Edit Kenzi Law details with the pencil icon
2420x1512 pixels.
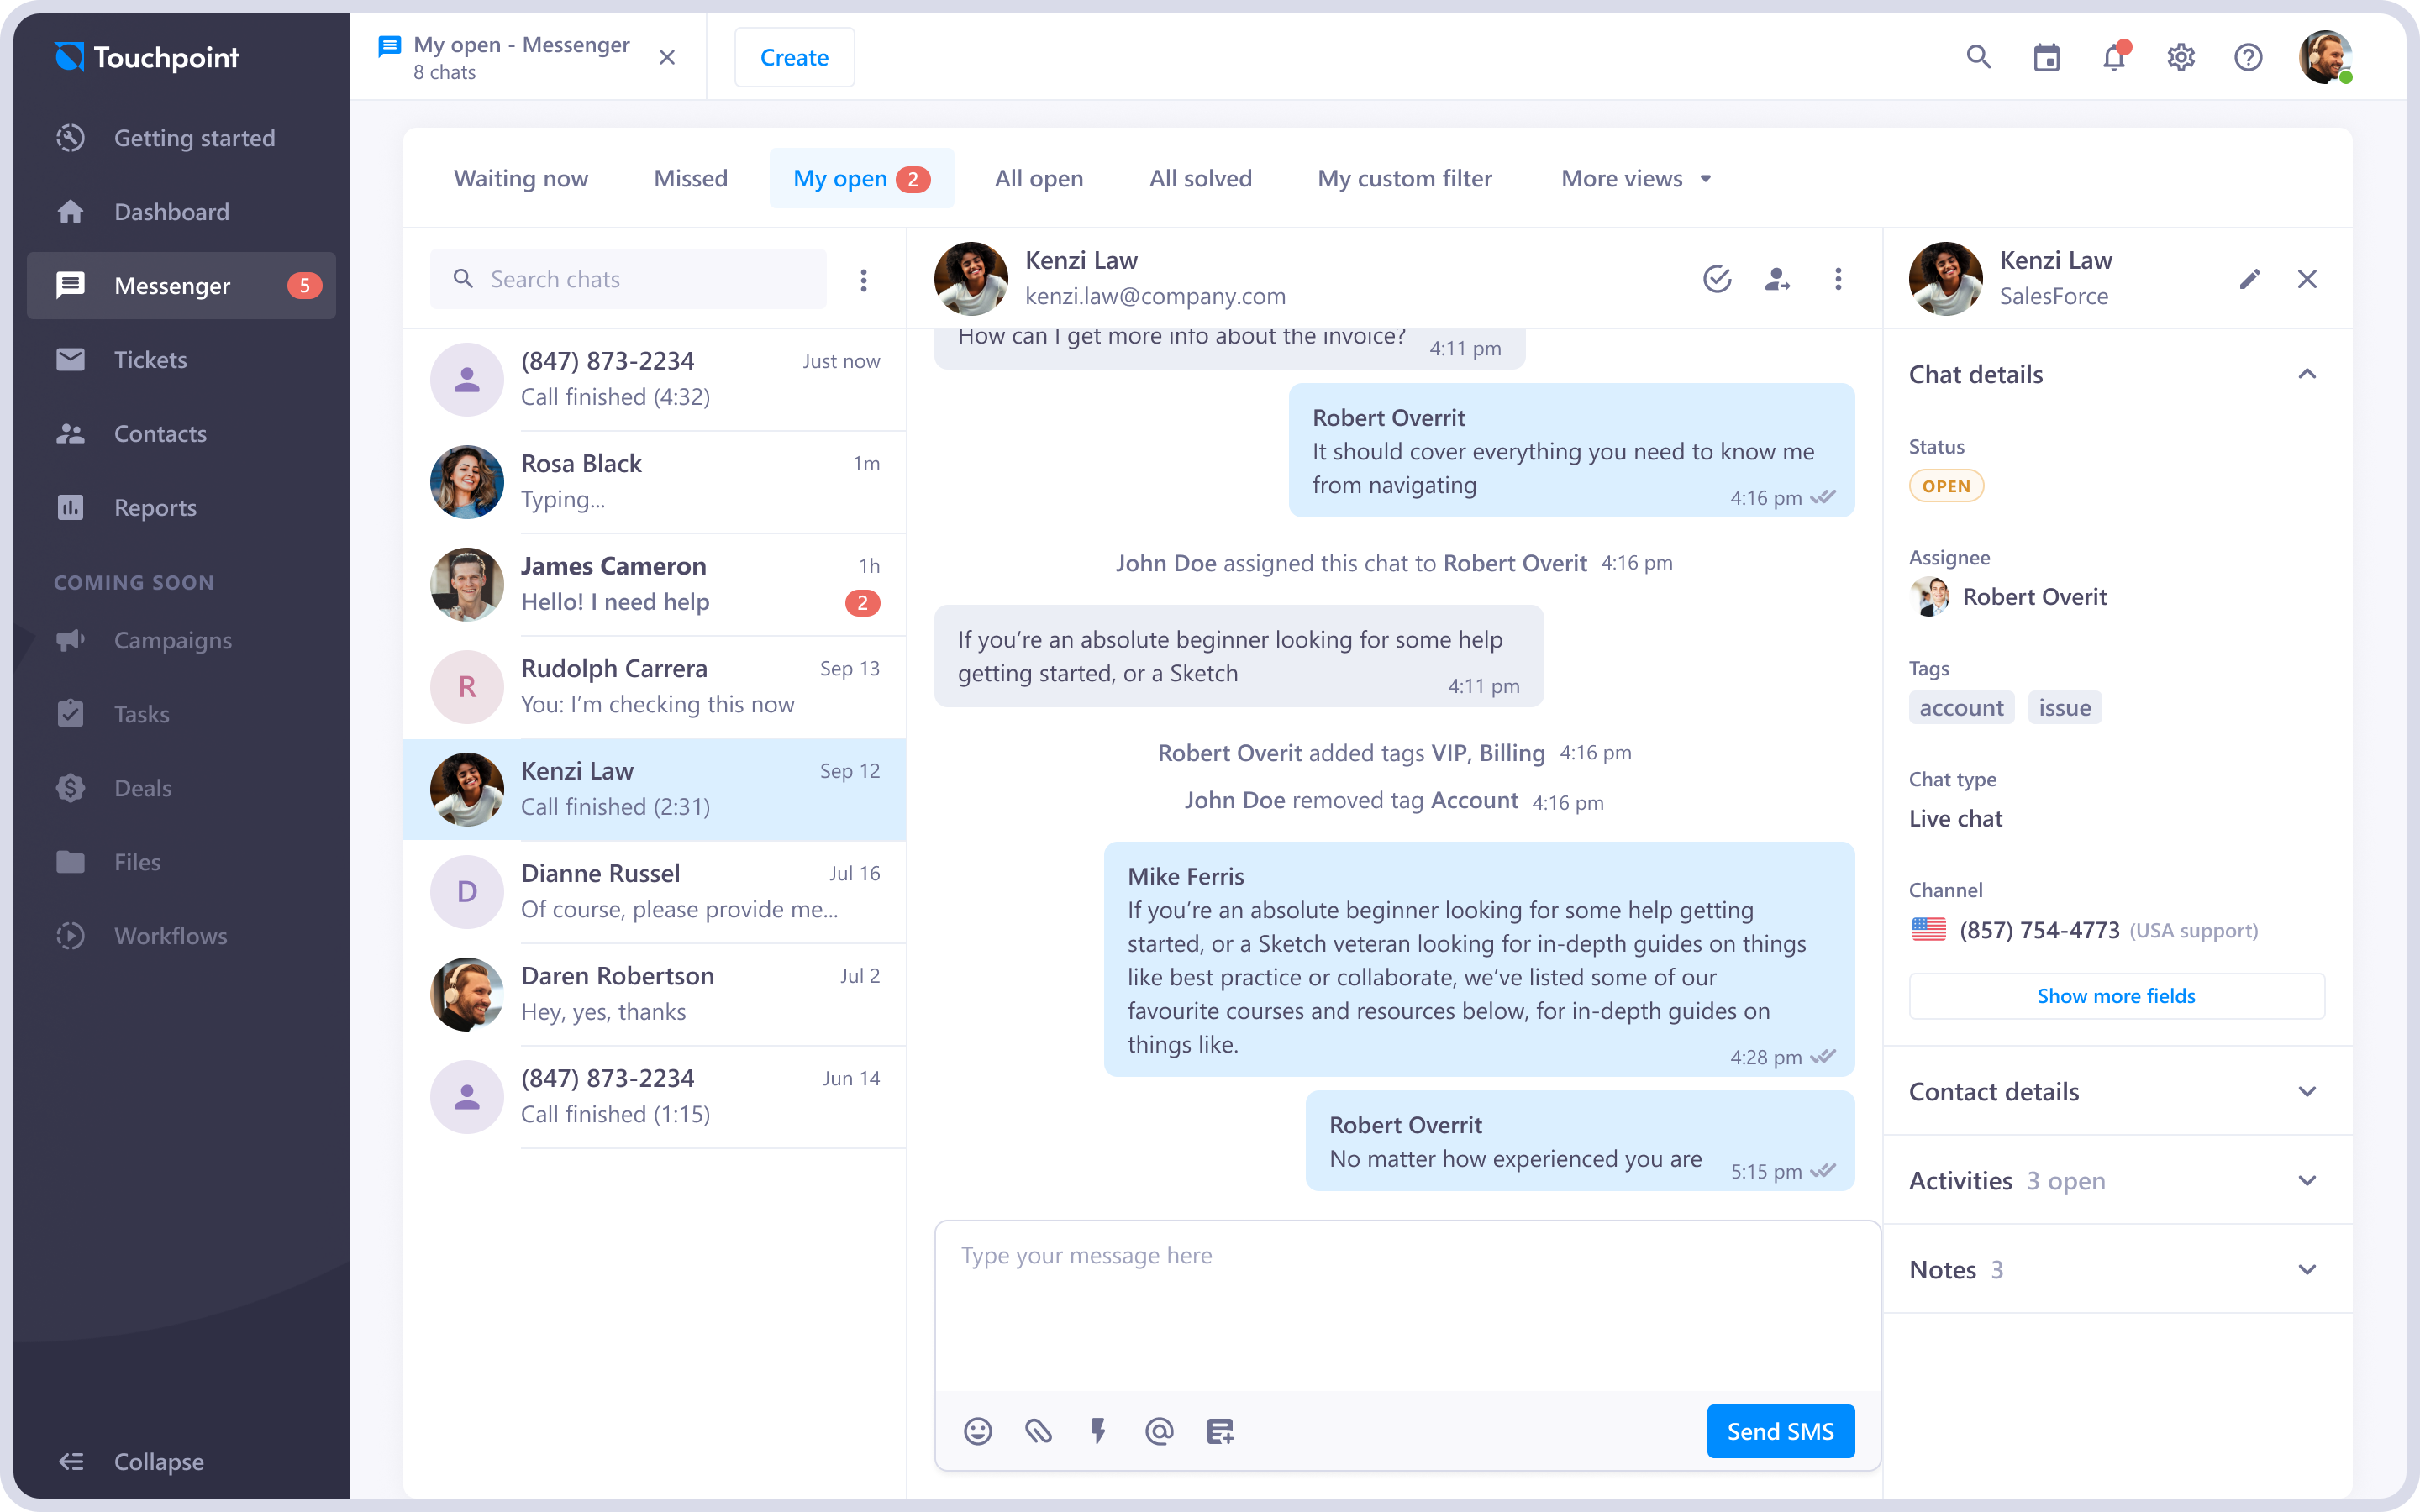click(x=2250, y=279)
